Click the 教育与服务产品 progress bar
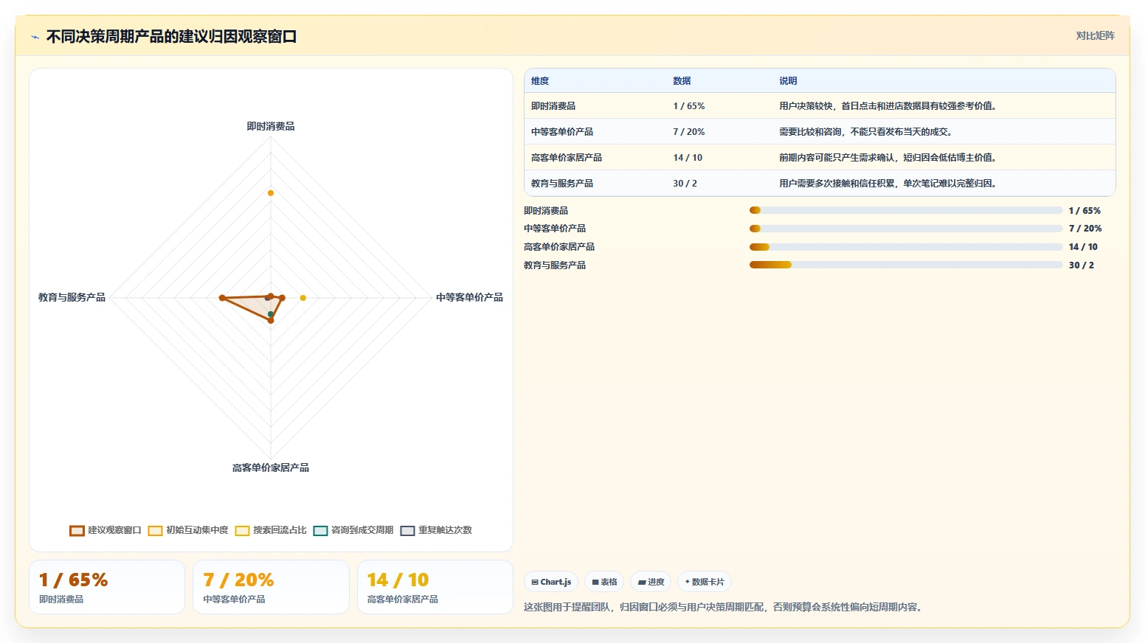The height and width of the screenshot is (643, 1145). point(906,265)
